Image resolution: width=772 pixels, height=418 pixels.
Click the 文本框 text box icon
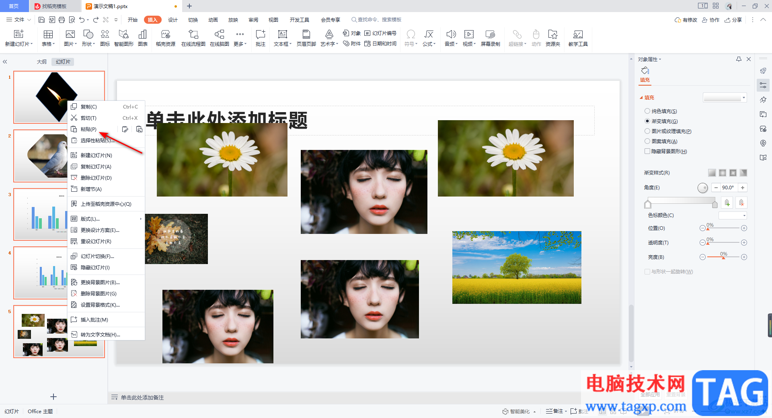pos(283,38)
